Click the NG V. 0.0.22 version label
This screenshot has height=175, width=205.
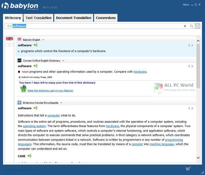[50, 8]
